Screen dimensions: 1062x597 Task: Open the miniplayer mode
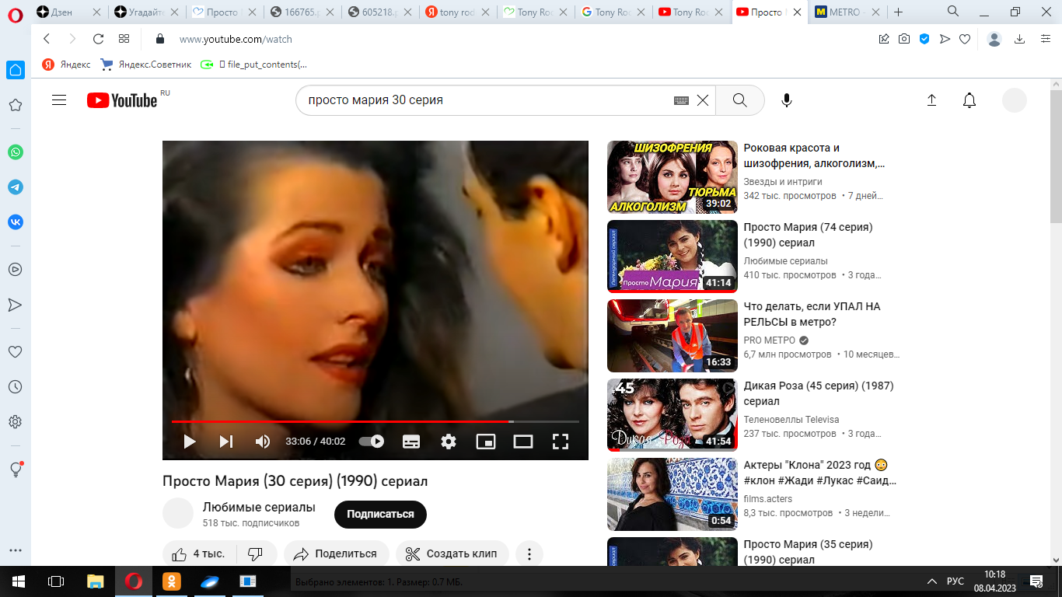[x=486, y=442]
